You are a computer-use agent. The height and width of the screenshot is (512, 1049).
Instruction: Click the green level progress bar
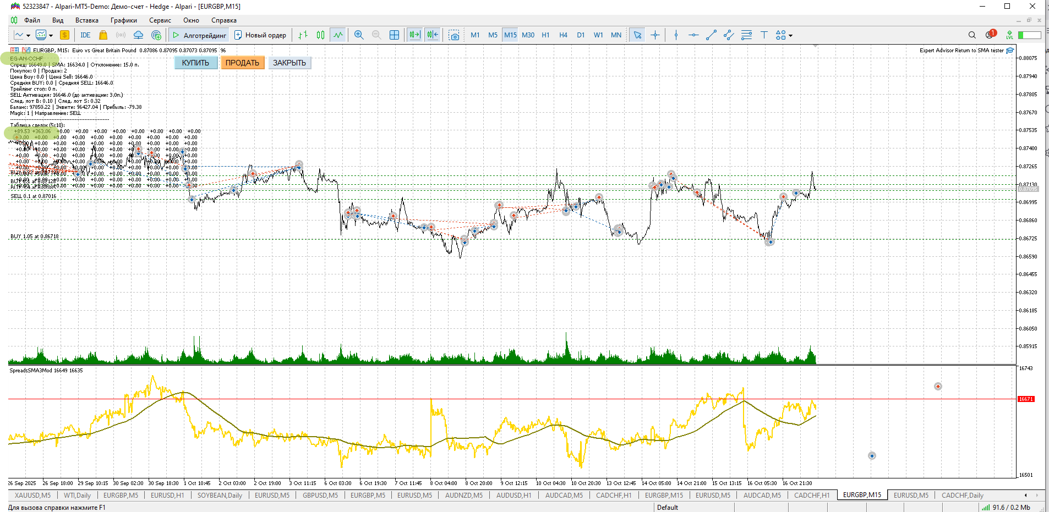point(1029,35)
